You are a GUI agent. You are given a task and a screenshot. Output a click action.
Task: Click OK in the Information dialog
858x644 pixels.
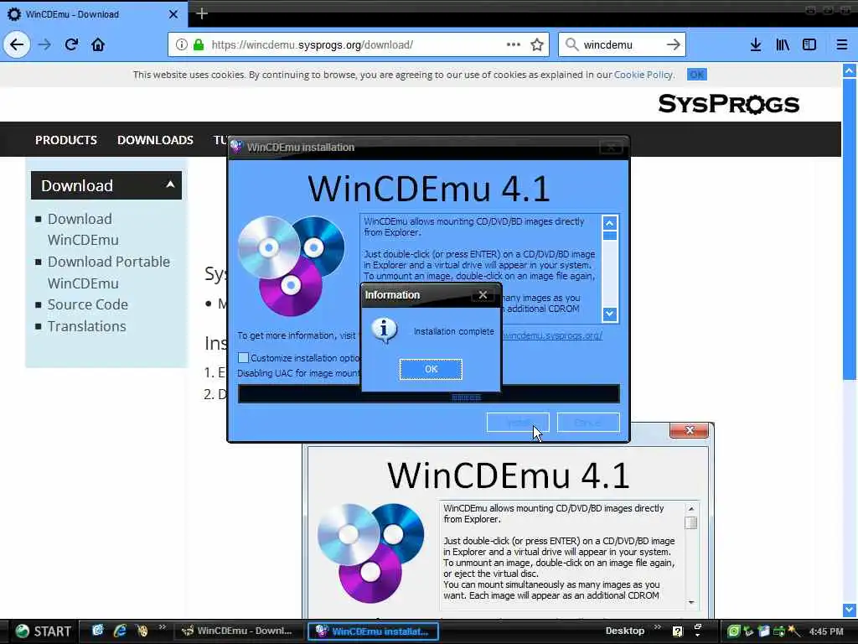pyautogui.click(x=431, y=369)
